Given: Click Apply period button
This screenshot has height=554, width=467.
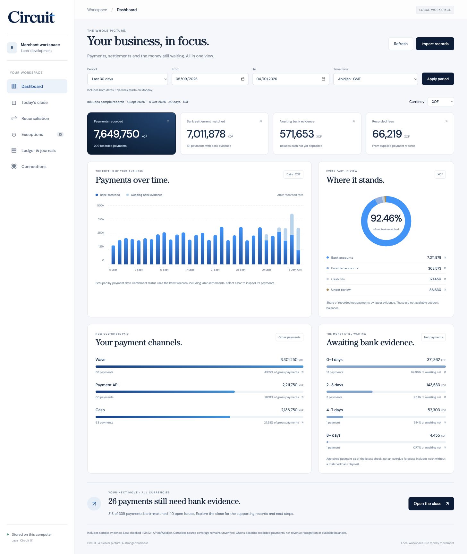Looking at the screenshot, I should point(438,79).
